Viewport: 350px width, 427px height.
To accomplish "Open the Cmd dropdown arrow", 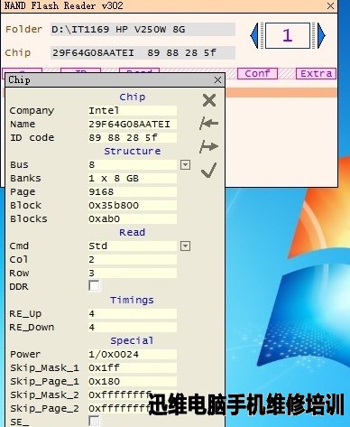I will click(185, 246).
